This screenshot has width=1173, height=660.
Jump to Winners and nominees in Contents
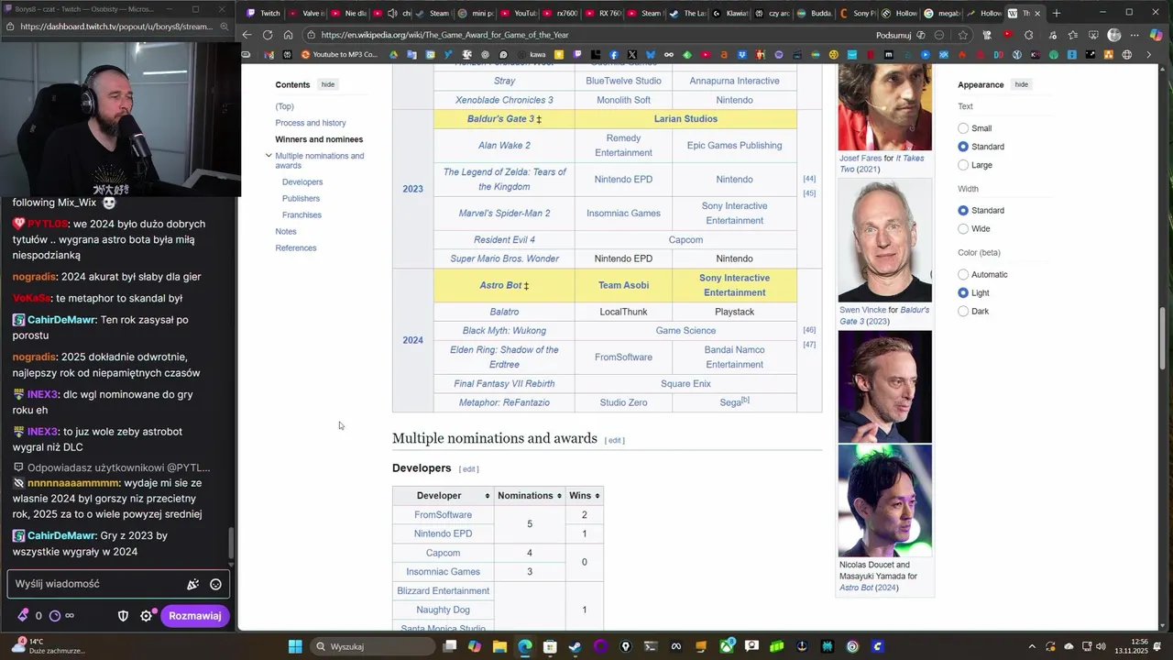tap(319, 139)
